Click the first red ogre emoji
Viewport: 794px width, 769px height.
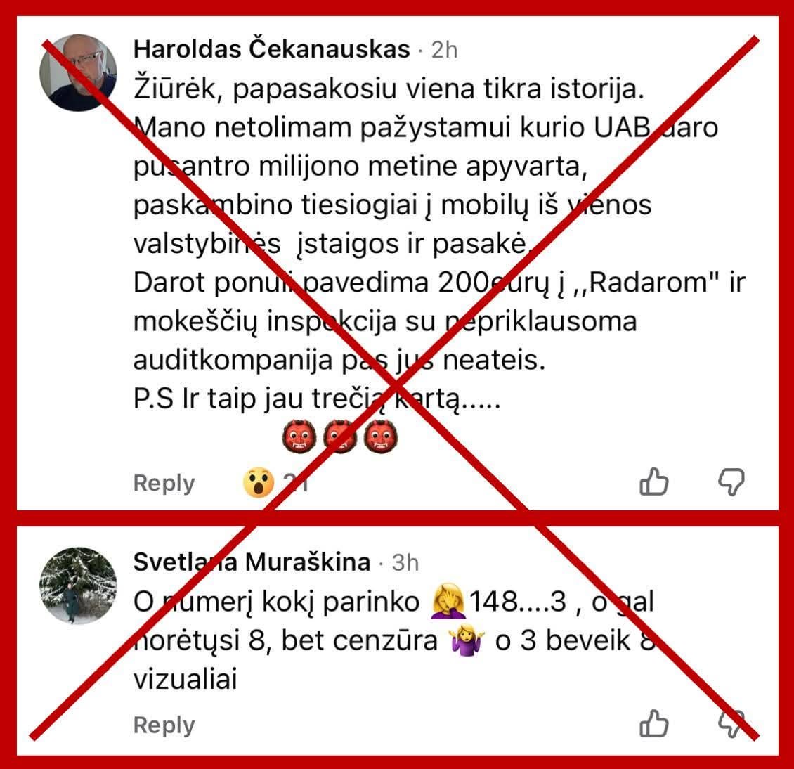click(x=299, y=437)
